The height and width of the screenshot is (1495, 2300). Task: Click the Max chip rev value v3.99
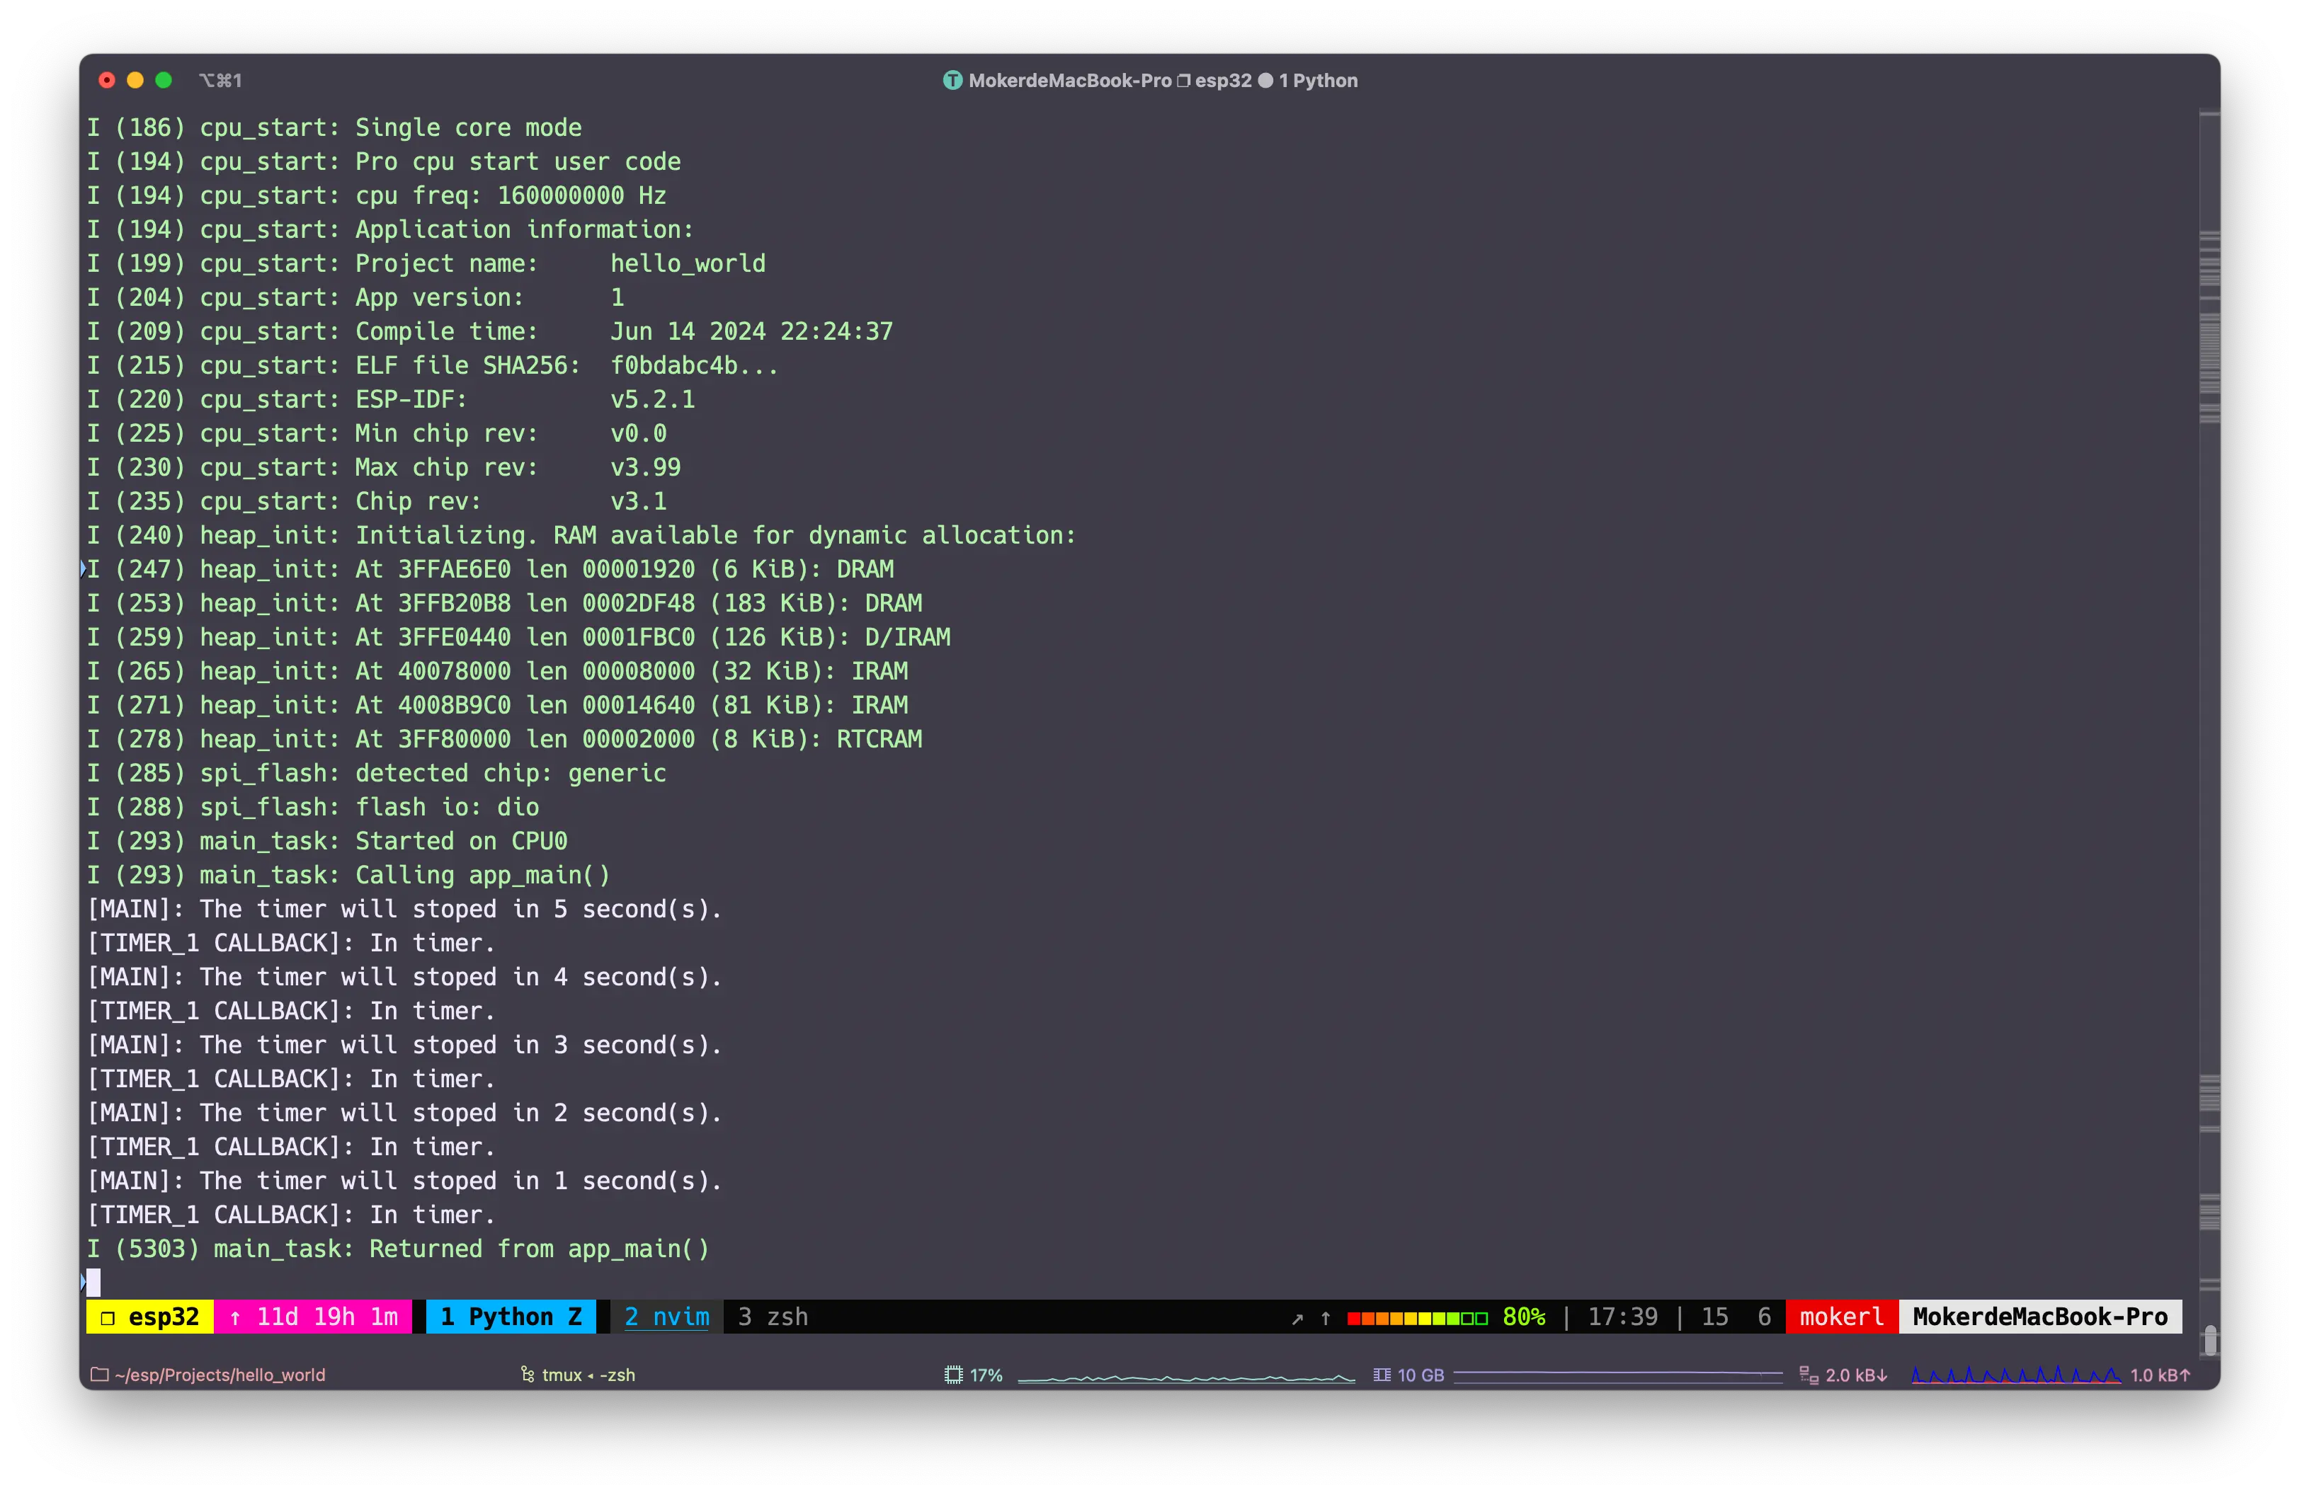(646, 466)
